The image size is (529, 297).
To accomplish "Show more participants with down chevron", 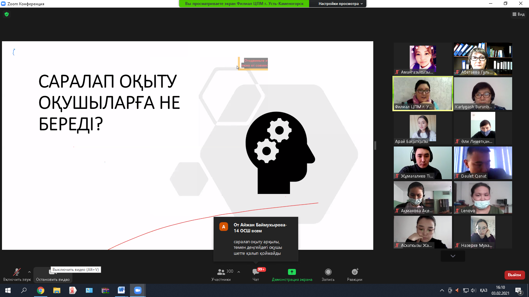I will [x=453, y=256].
